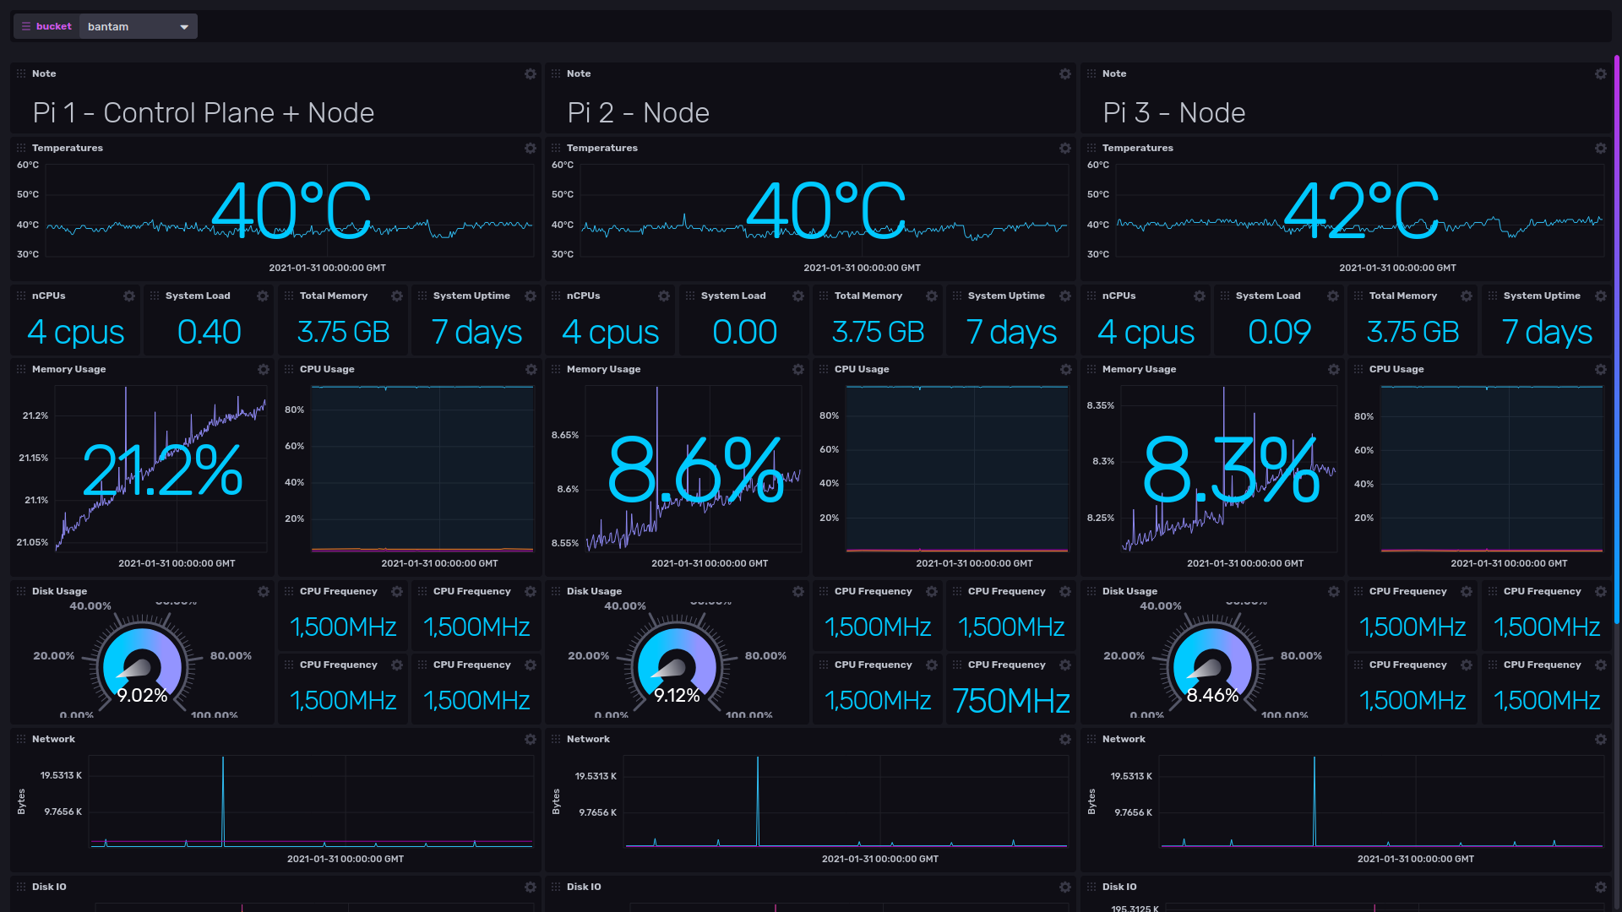This screenshot has width=1622, height=912.
Task: Click gear icon on Pi 1 System Load cell
Action: point(262,296)
